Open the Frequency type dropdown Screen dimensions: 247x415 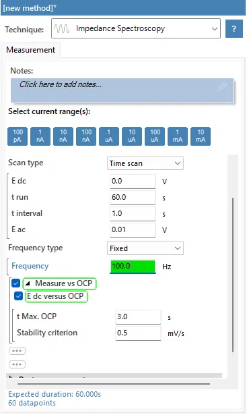tap(145, 248)
